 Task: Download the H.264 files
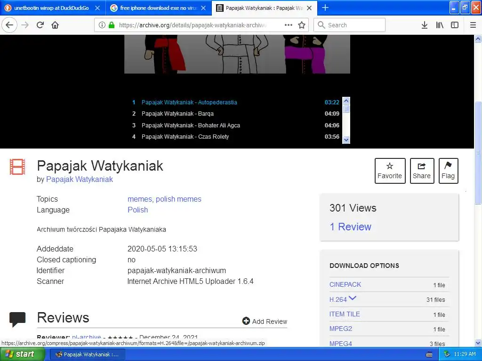(x=338, y=299)
